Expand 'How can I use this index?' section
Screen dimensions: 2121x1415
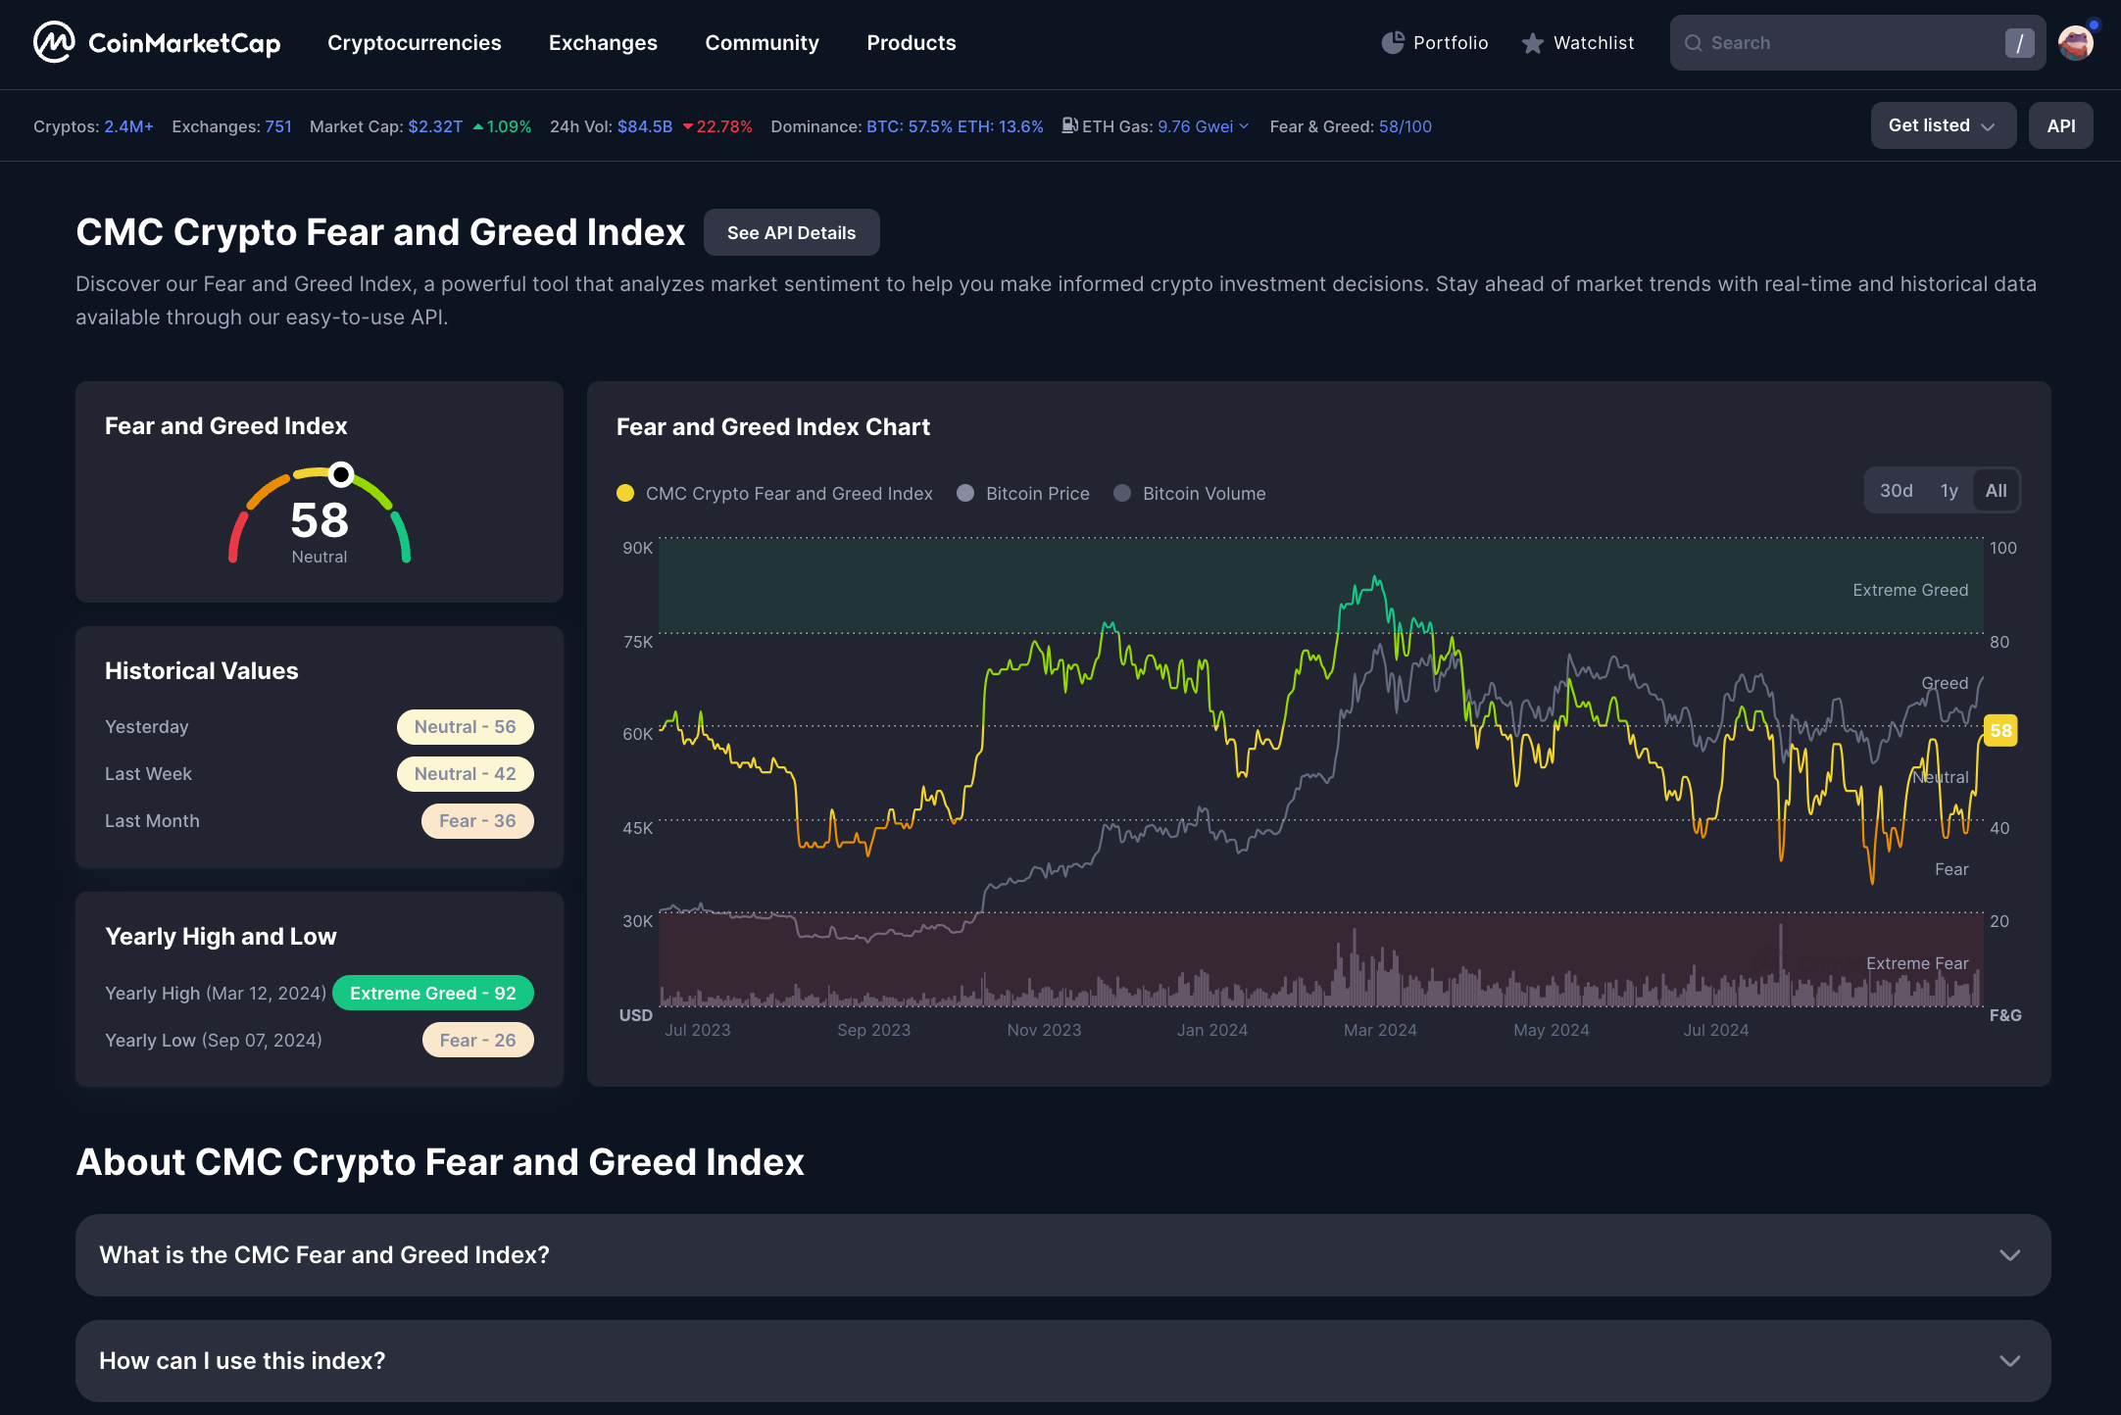pos(1062,1361)
